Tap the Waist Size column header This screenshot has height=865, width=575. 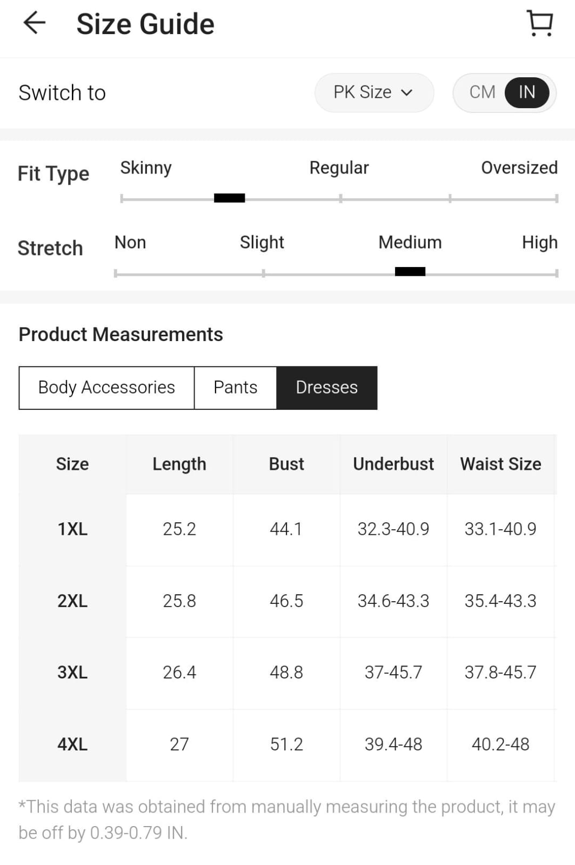[x=500, y=464]
